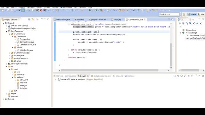Click Collapse All in Project Explorer

[29, 19]
